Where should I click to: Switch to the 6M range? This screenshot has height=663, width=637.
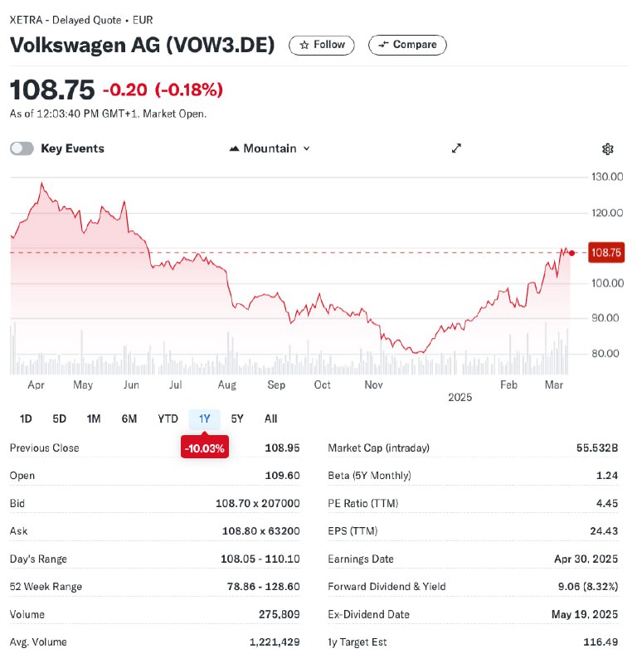click(129, 419)
